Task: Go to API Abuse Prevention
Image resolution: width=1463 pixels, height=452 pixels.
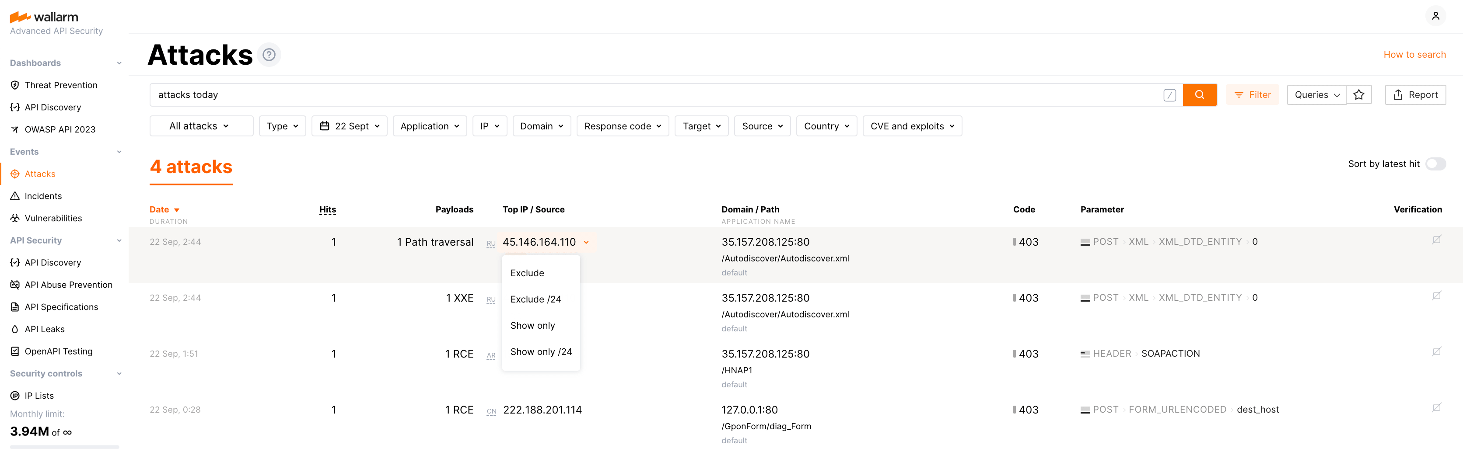Action: [69, 284]
